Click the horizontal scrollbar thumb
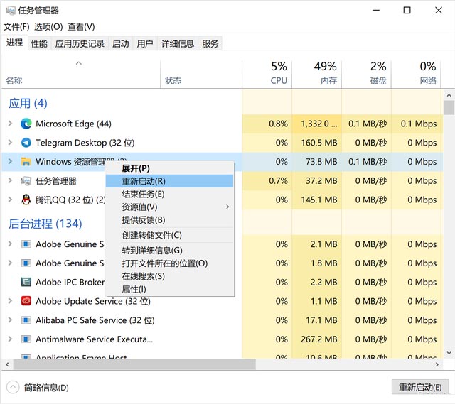 (x=134, y=364)
